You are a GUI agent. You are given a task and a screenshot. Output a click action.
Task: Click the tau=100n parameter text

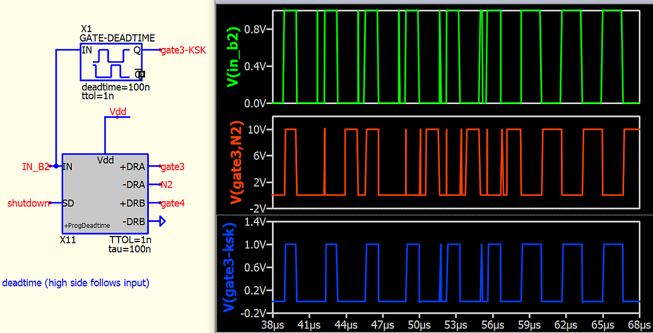click(129, 249)
